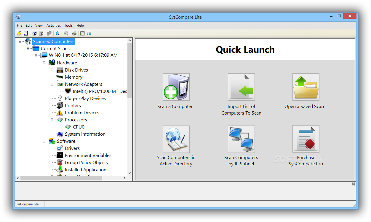The width and height of the screenshot is (371, 222).
Task: Collapse the Scanned Computers root node
Action: tap(20, 42)
